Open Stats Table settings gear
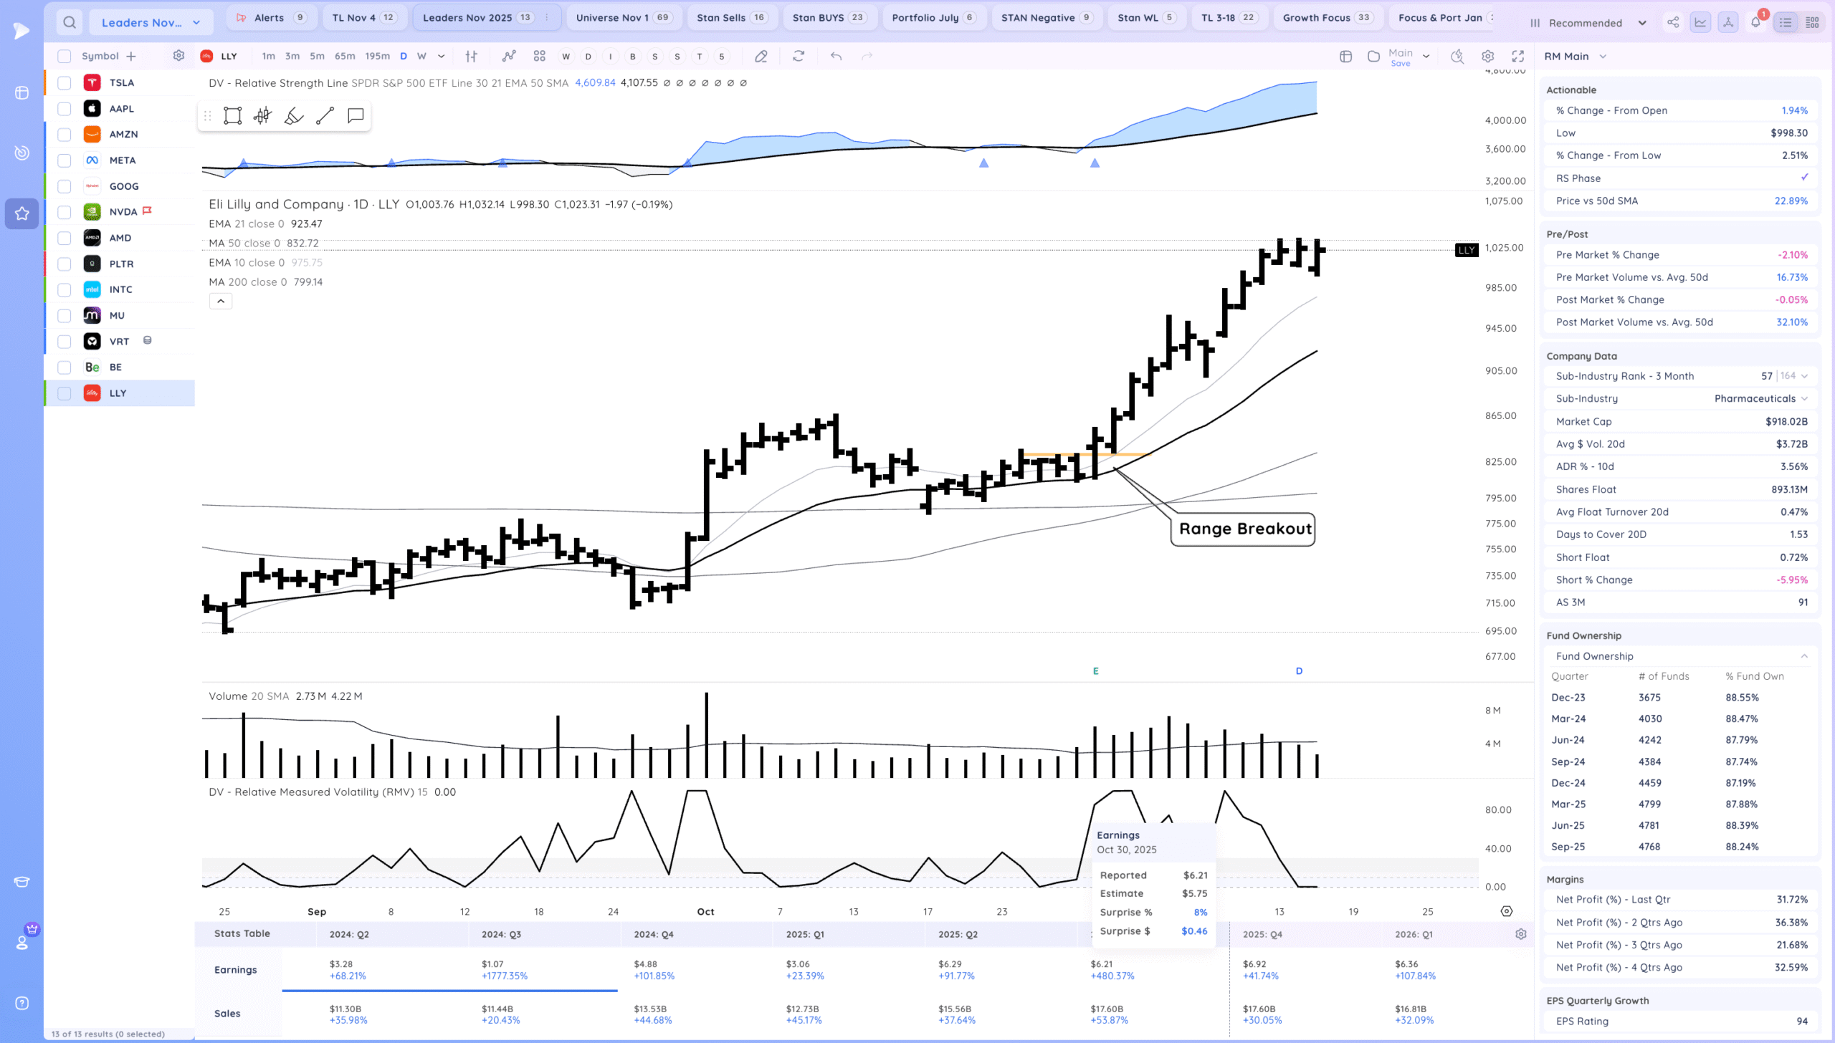The height and width of the screenshot is (1043, 1835). click(x=1520, y=934)
